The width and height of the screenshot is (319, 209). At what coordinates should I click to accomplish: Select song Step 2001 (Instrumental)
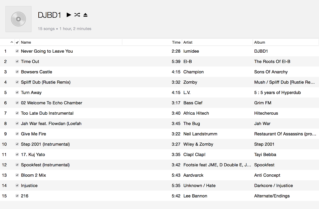[x=45, y=144]
